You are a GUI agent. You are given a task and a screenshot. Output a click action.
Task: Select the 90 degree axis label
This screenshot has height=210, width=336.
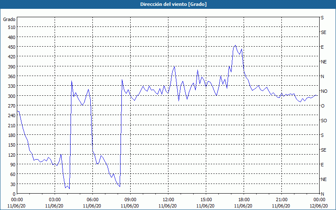coord(13,165)
